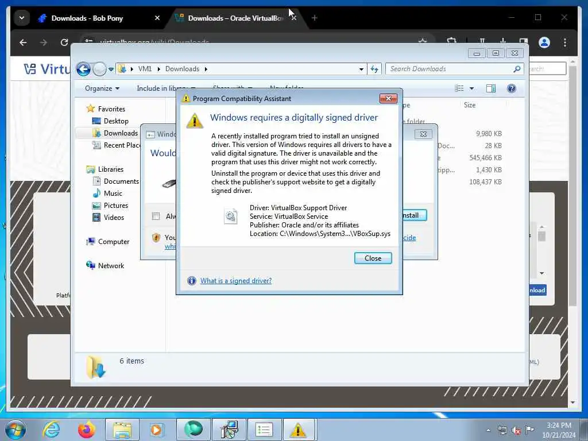
Task: Click the 545,466 KB file size entry
Action: click(485, 157)
